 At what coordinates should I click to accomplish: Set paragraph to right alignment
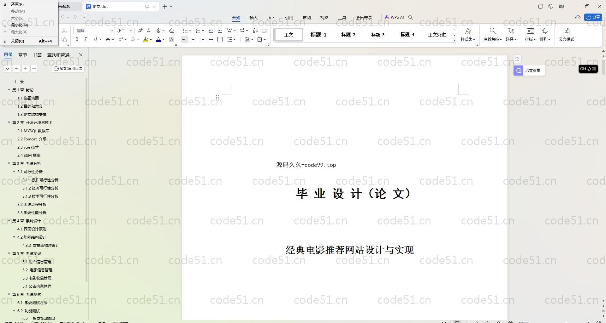[x=202, y=39]
